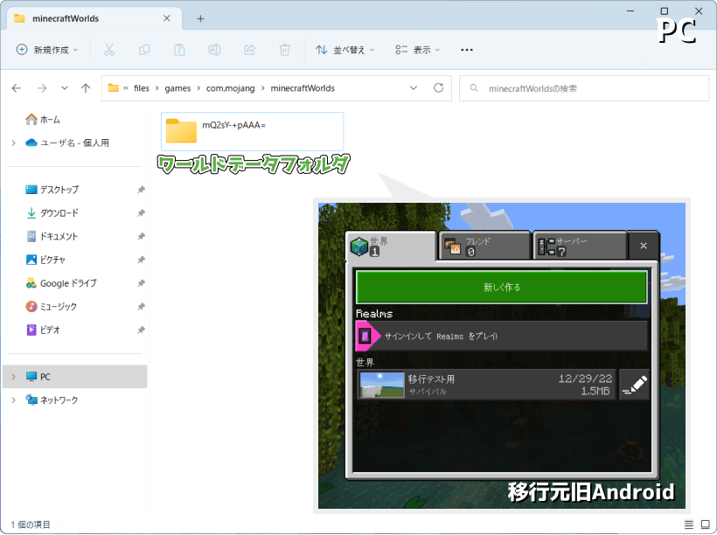Close the Minecraft worlds dialog
This screenshot has width=717, height=535.
(644, 246)
